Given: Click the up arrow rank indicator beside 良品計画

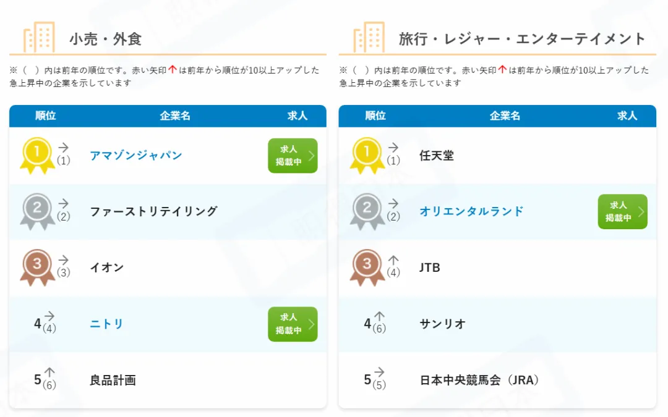Looking at the screenshot, I should click(50, 373).
